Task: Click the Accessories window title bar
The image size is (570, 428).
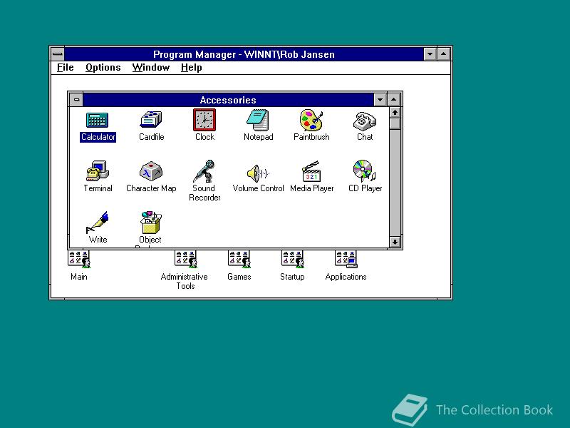Action: (228, 100)
